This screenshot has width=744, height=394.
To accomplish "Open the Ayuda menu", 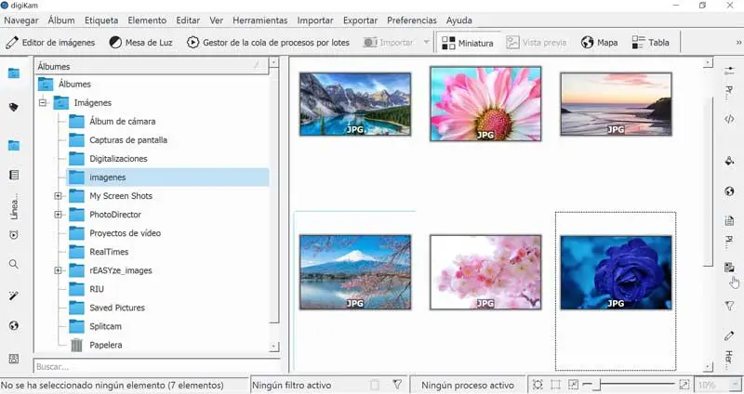I will 458,20.
